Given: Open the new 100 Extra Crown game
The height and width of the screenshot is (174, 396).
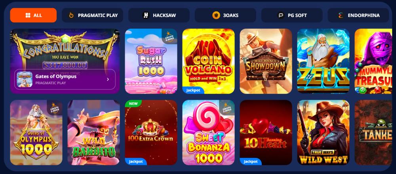Looking at the screenshot, I should pos(151,132).
